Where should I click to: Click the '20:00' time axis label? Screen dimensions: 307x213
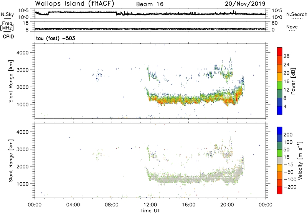(x=227, y=205)
